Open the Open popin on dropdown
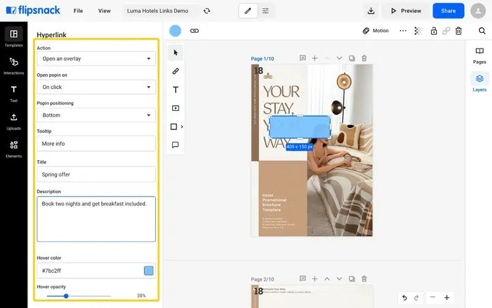 [96, 87]
